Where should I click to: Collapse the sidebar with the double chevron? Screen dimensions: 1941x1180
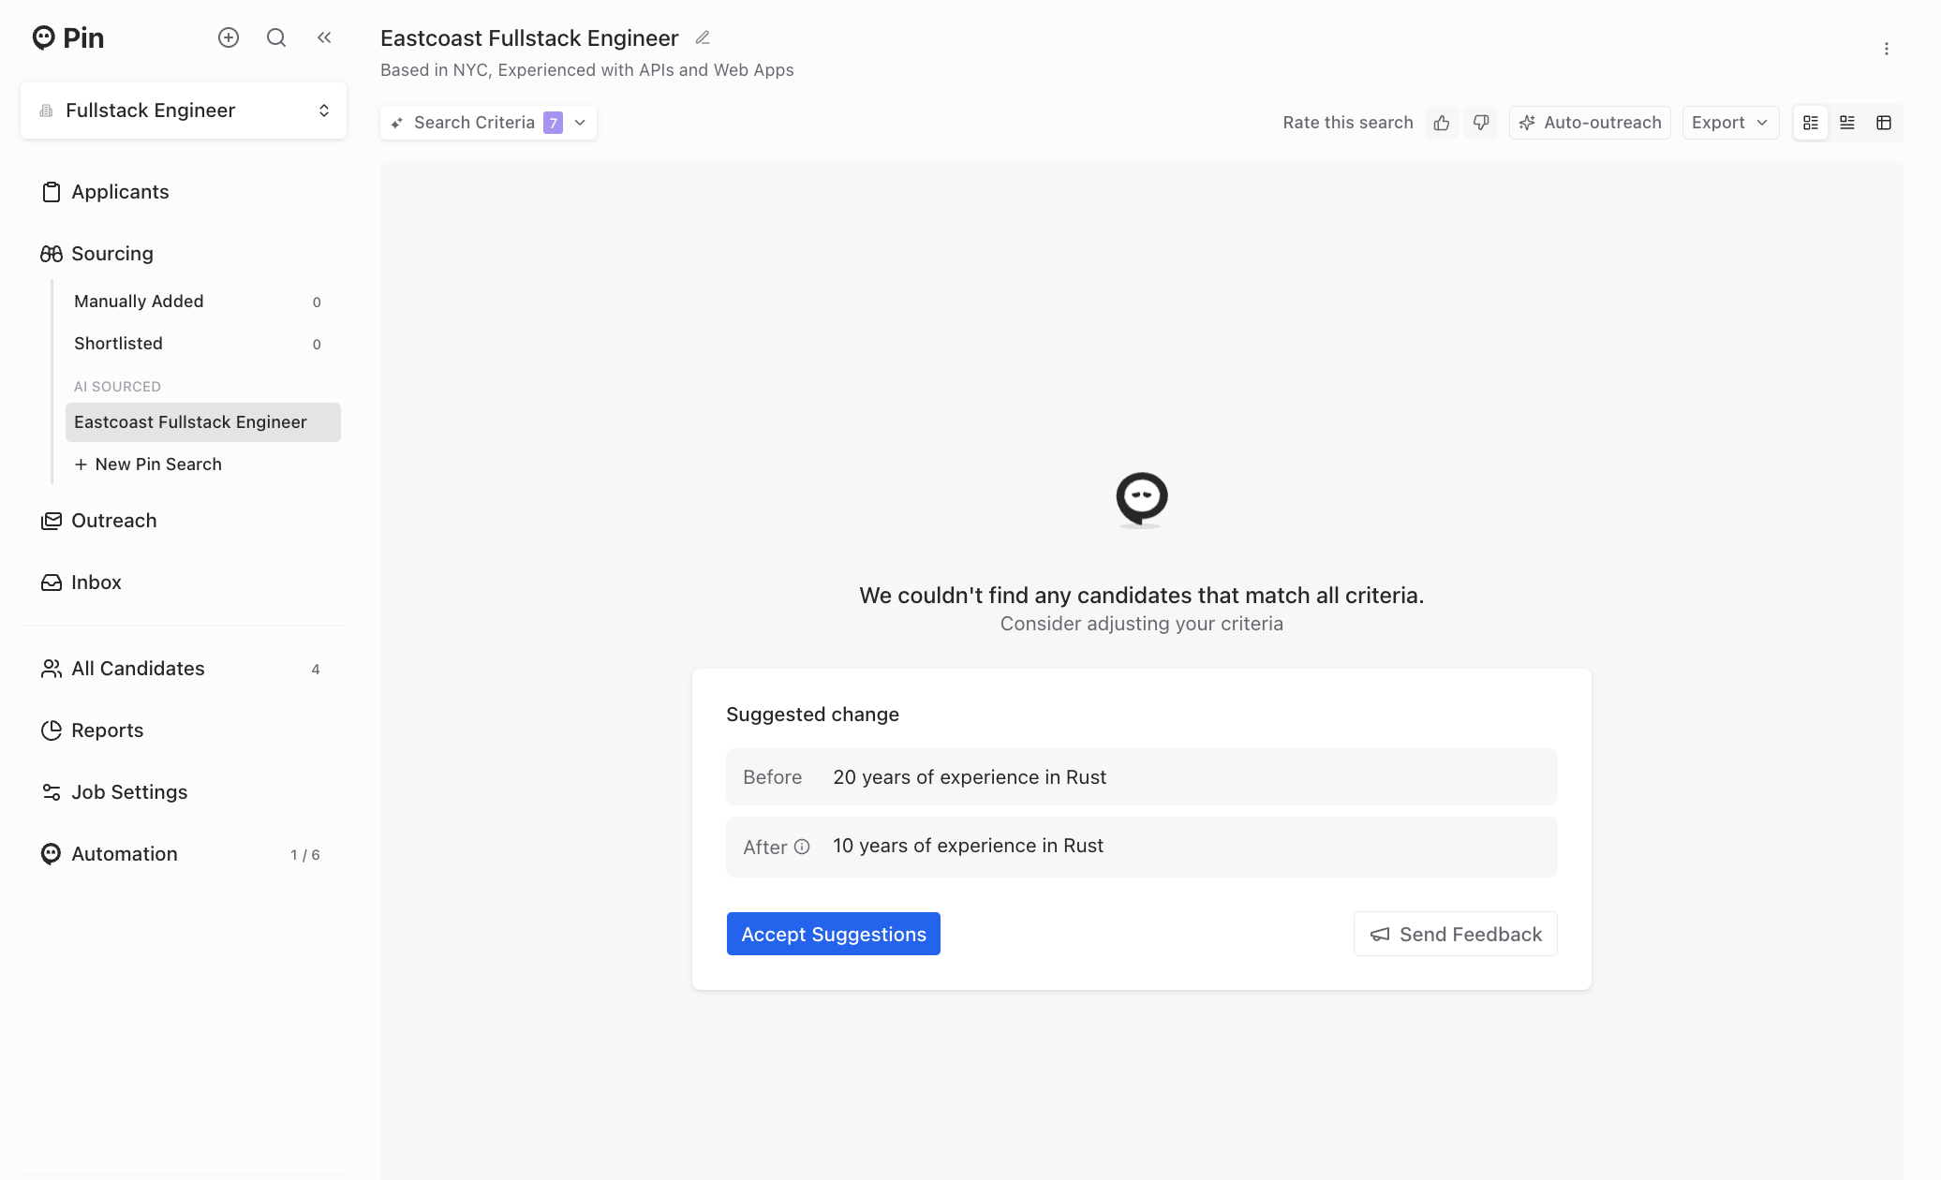point(324,37)
